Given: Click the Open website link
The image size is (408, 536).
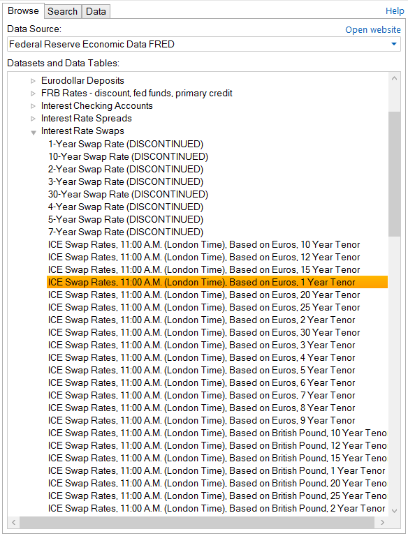Looking at the screenshot, I should (x=373, y=30).
